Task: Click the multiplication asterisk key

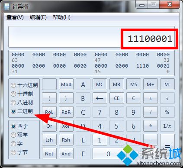Action: 151,126
